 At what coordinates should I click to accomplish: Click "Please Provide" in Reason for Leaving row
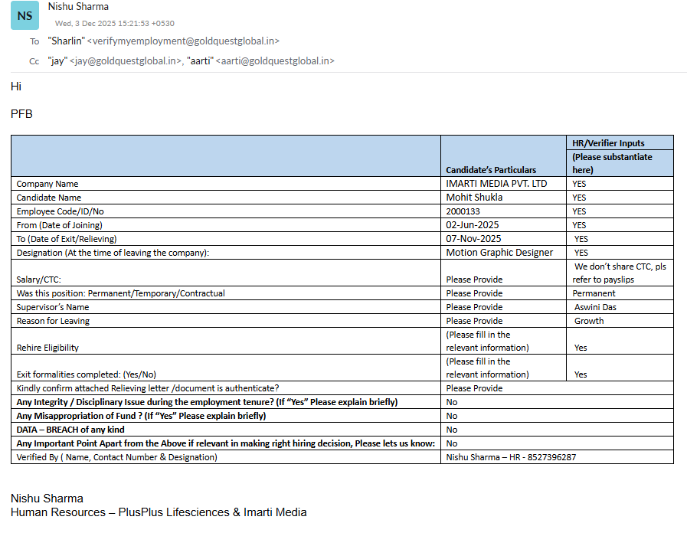point(474,321)
